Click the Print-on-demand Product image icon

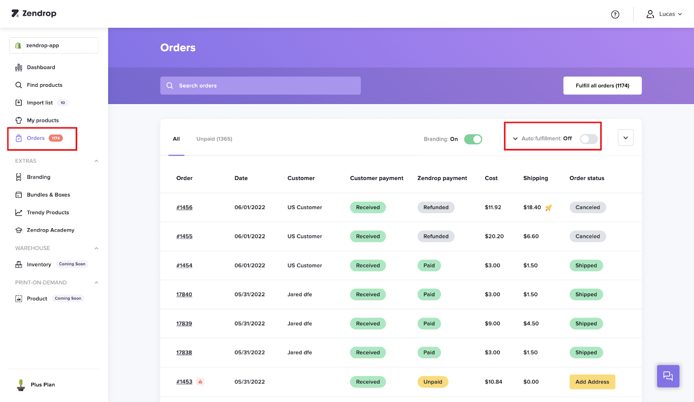pos(19,299)
